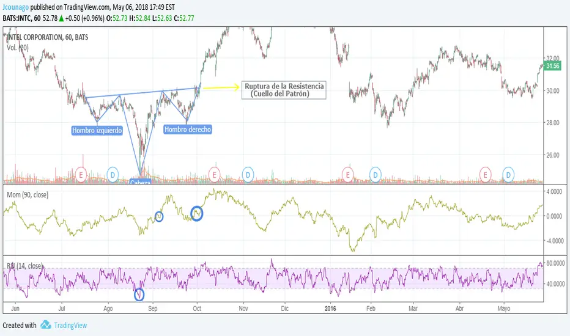The image size is (570, 336).
Task: Select the Hombro derecho label
Action: coord(188,130)
